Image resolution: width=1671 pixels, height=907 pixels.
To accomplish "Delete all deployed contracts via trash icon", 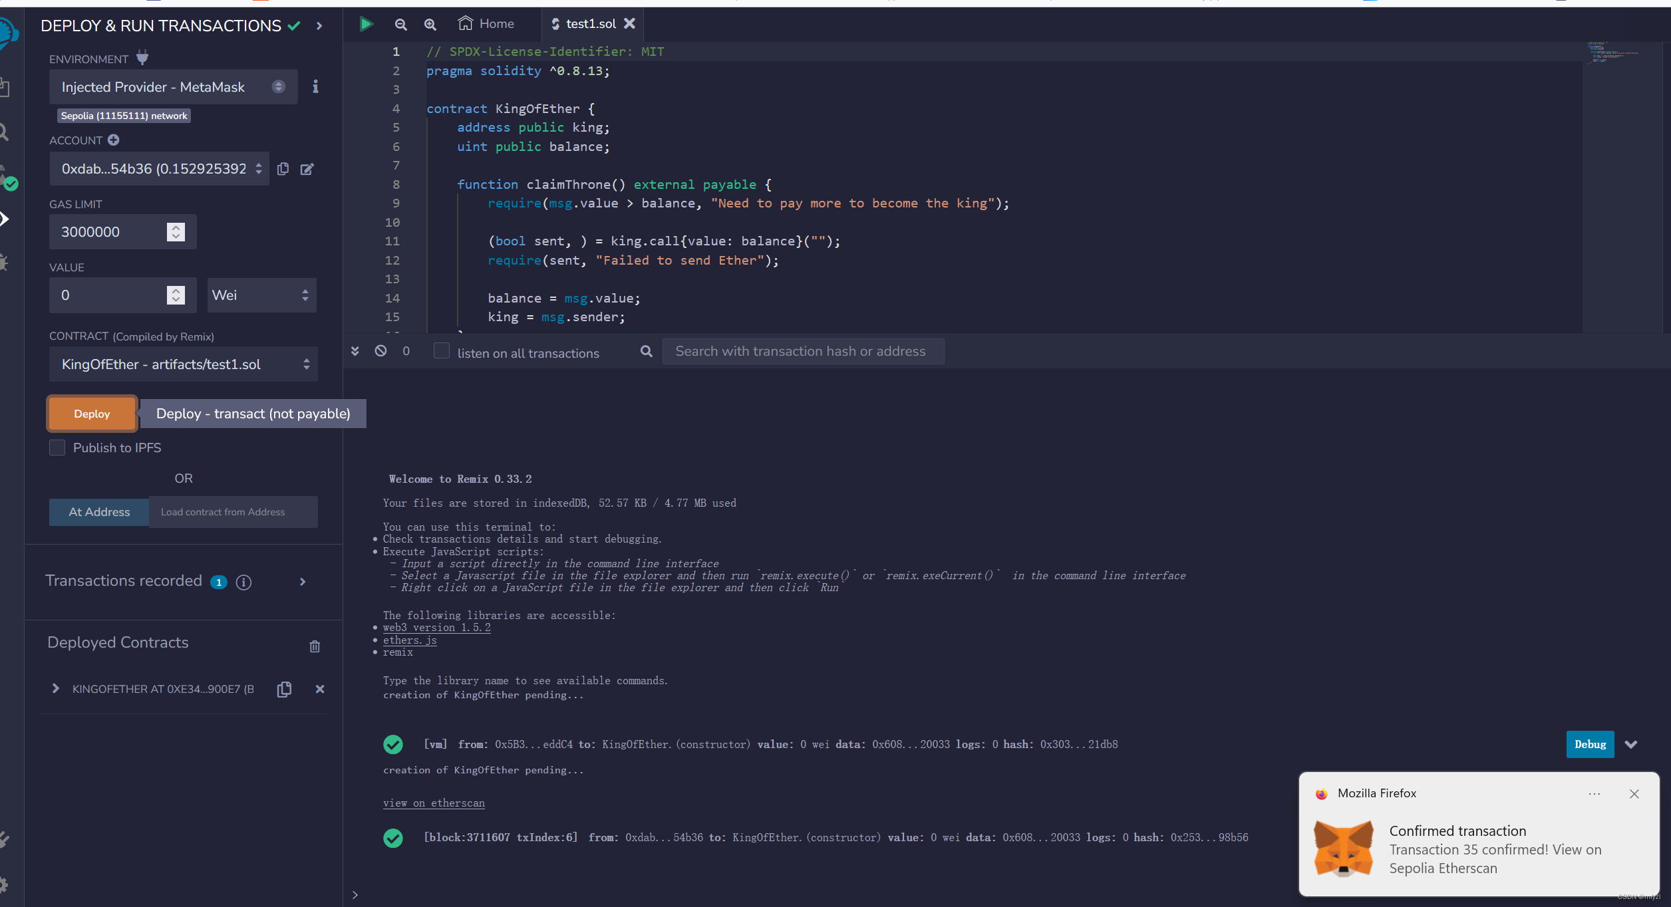I will point(315,646).
